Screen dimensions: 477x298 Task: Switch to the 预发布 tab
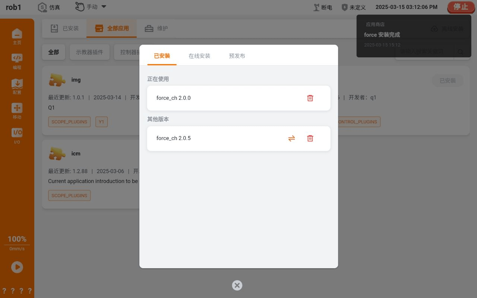[237, 56]
